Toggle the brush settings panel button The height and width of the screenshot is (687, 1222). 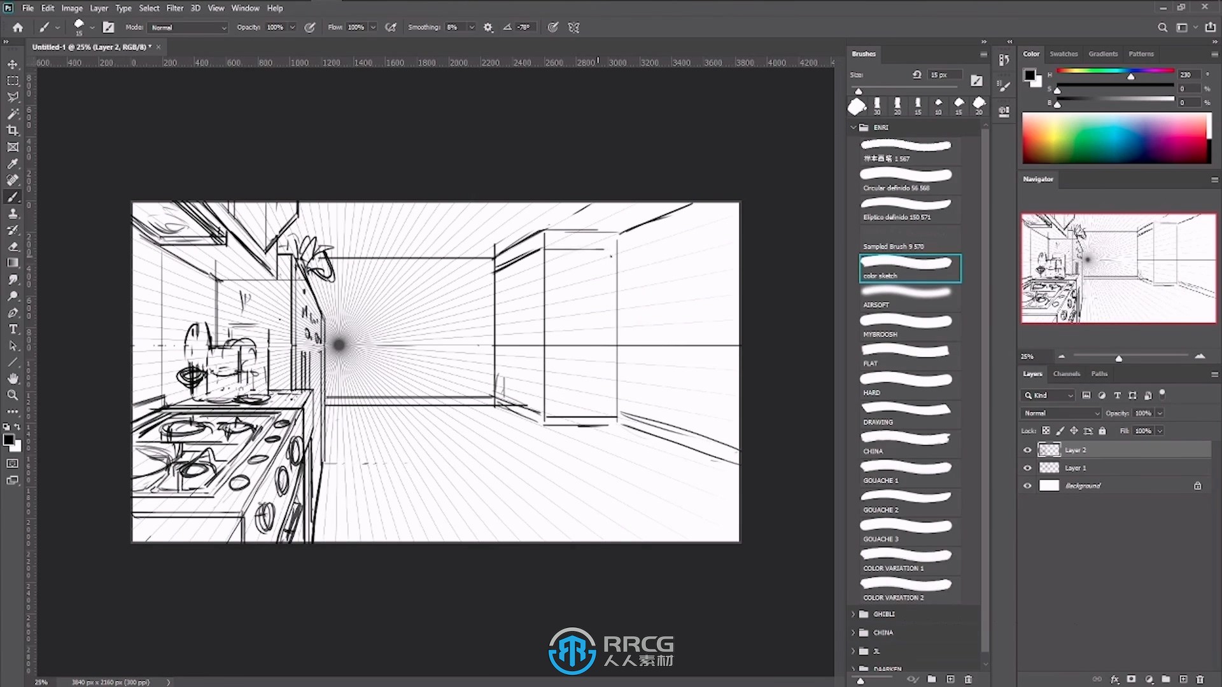click(109, 27)
